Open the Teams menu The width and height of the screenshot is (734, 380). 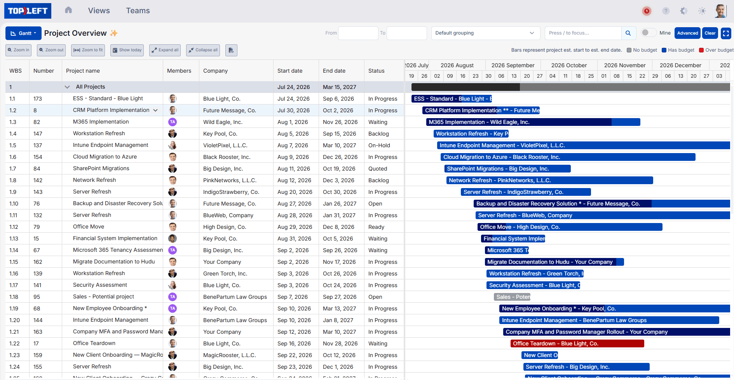[138, 10]
